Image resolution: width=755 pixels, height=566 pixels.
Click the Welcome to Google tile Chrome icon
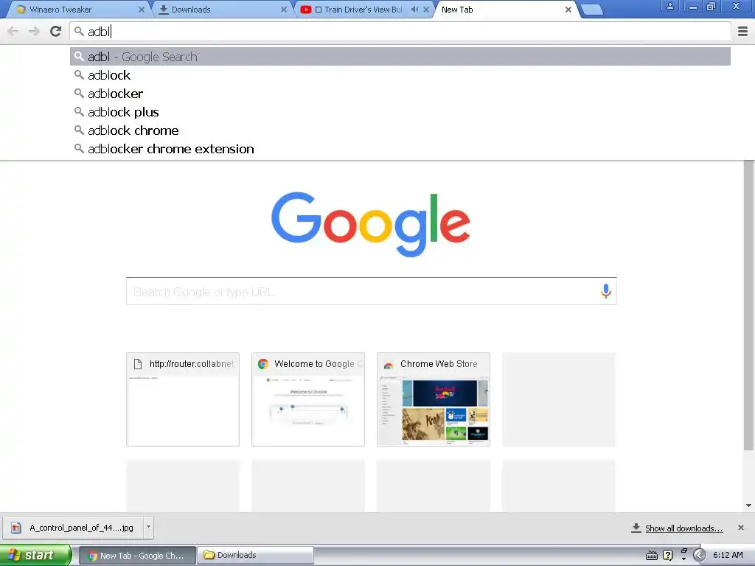[x=263, y=364]
